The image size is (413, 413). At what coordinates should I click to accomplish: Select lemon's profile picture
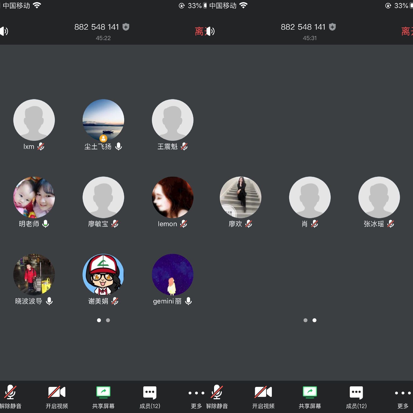pyautogui.click(x=173, y=197)
